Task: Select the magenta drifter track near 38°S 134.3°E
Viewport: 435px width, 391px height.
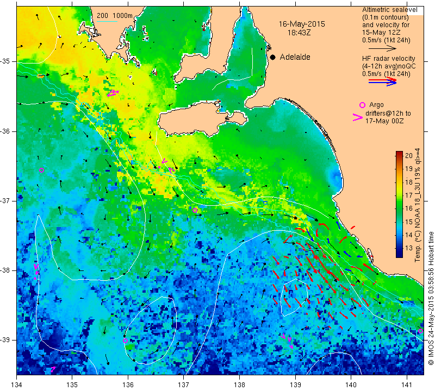Action: coord(36,272)
